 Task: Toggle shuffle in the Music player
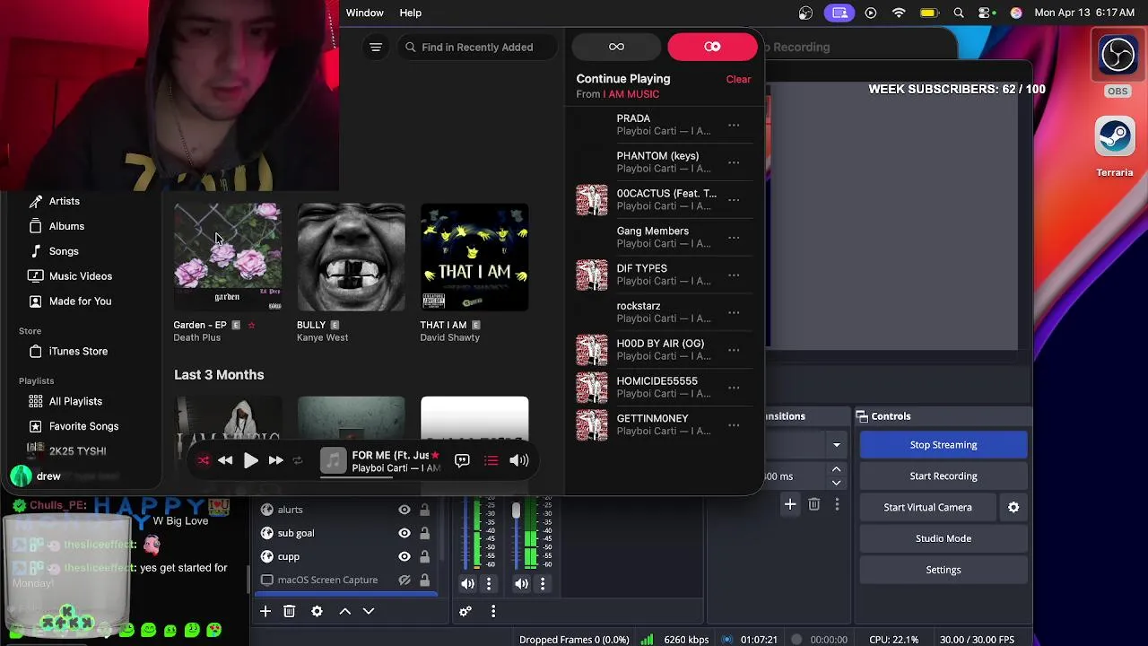click(x=204, y=460)
